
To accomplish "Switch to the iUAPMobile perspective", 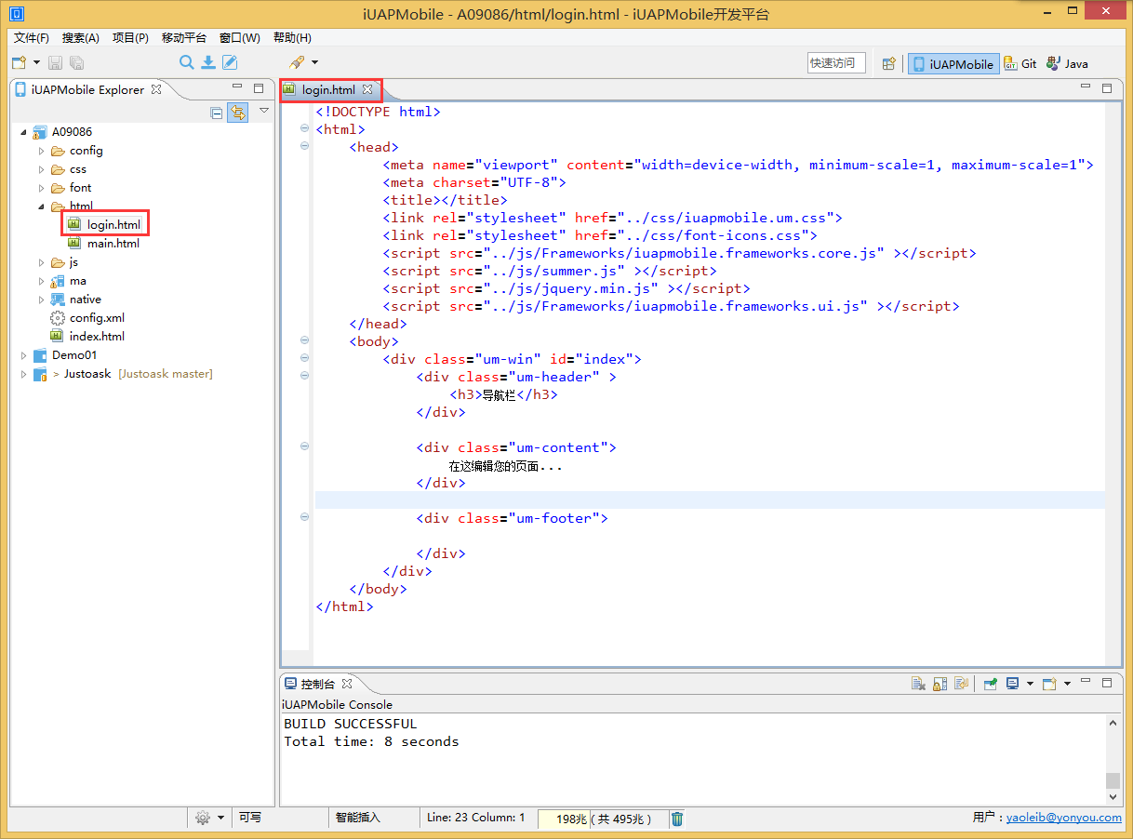I will [953, 64].
